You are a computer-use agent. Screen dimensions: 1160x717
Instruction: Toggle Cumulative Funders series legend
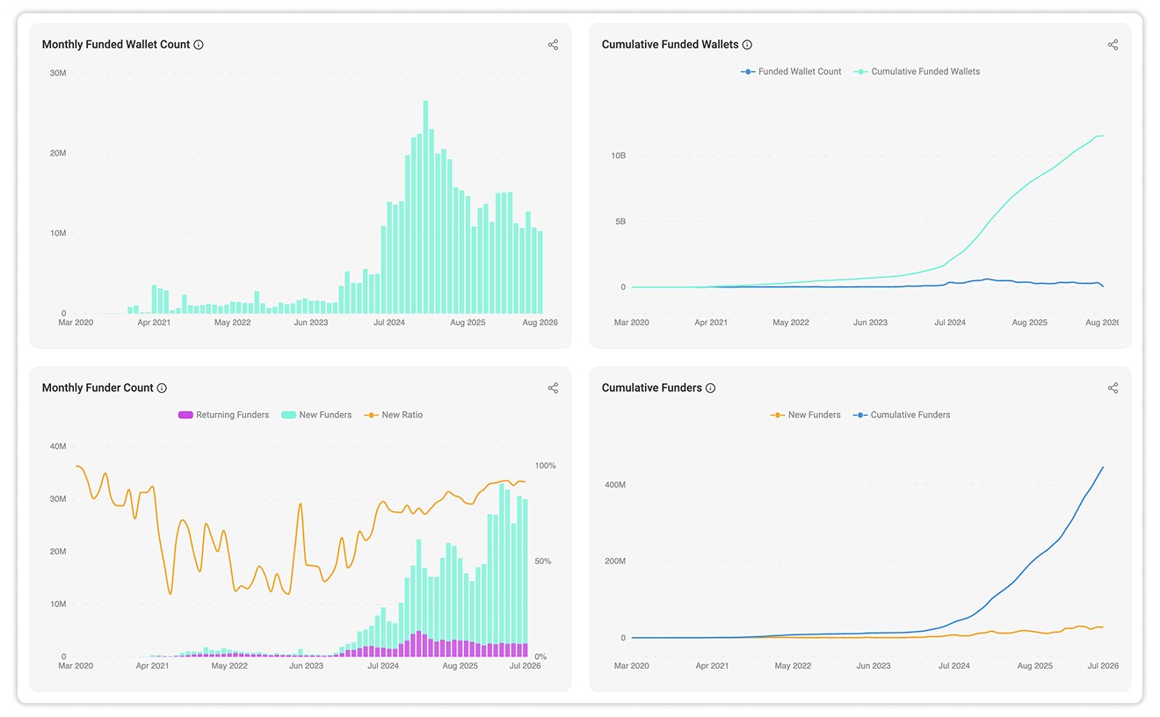901,415
